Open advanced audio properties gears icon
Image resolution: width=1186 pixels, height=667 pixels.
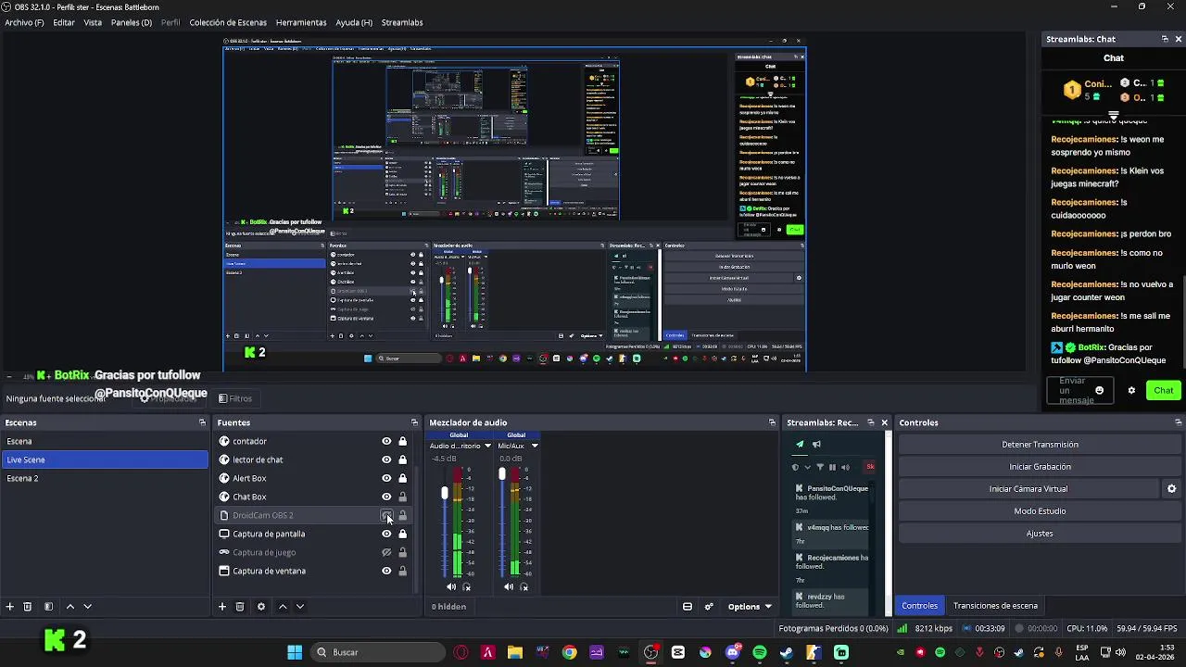[709, 607]
